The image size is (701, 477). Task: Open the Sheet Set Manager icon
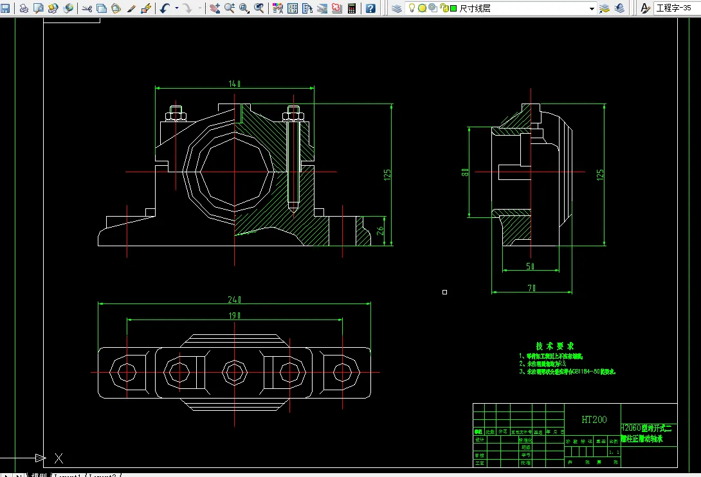(322, 8)
